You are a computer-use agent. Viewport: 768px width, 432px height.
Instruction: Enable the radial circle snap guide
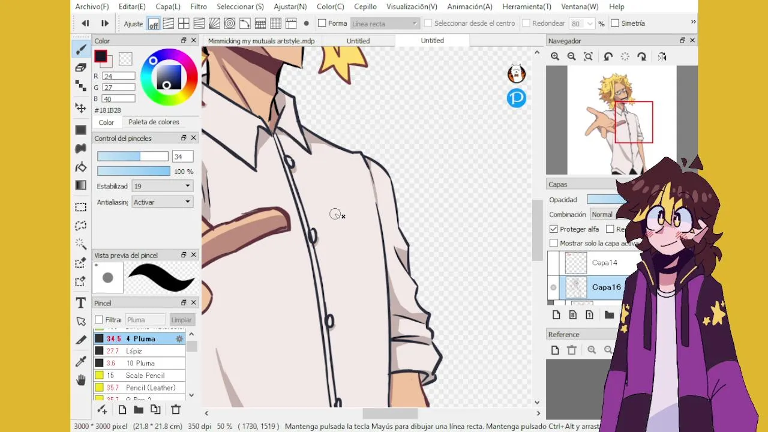coord(230,23)
